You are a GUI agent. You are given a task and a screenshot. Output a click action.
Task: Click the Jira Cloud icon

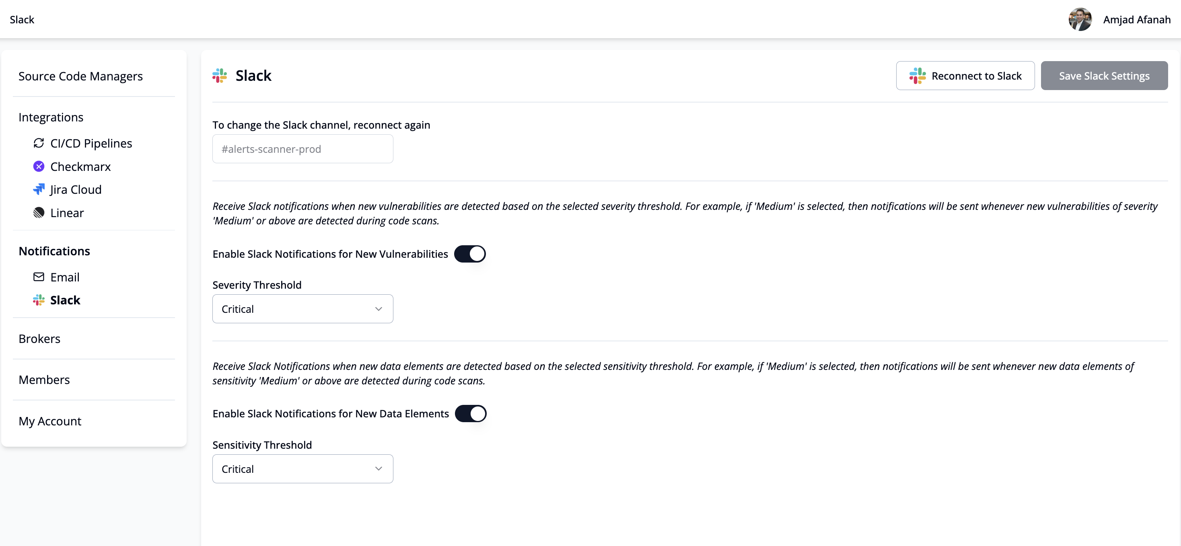tap(39, 189)
